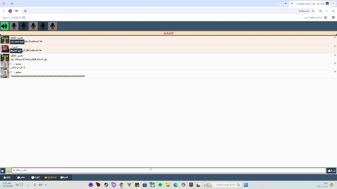This screenshot has width=337, height=189.
Task: Open Copilot from the taskbar
Action: (x=184, y=185)
